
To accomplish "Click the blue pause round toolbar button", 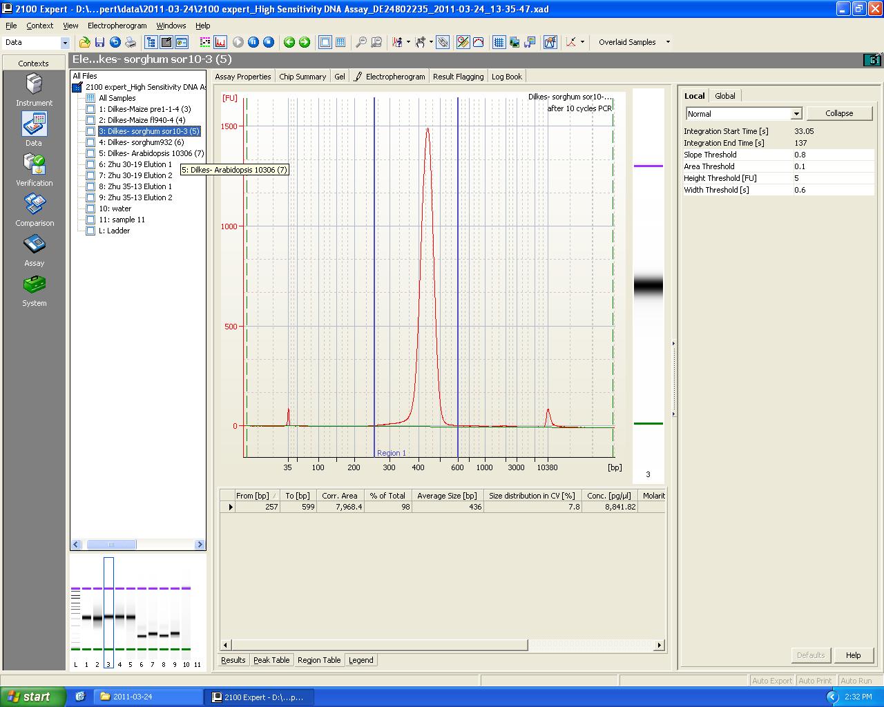I will [253, 42].
